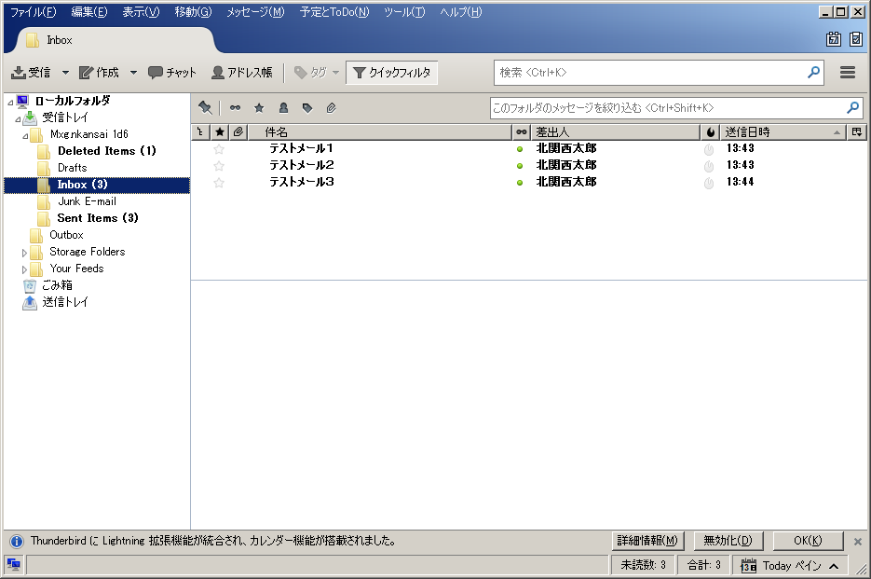The image size is (871, 579).
Task: Filter messages by the tag icon
Action: tap(306, 108)
